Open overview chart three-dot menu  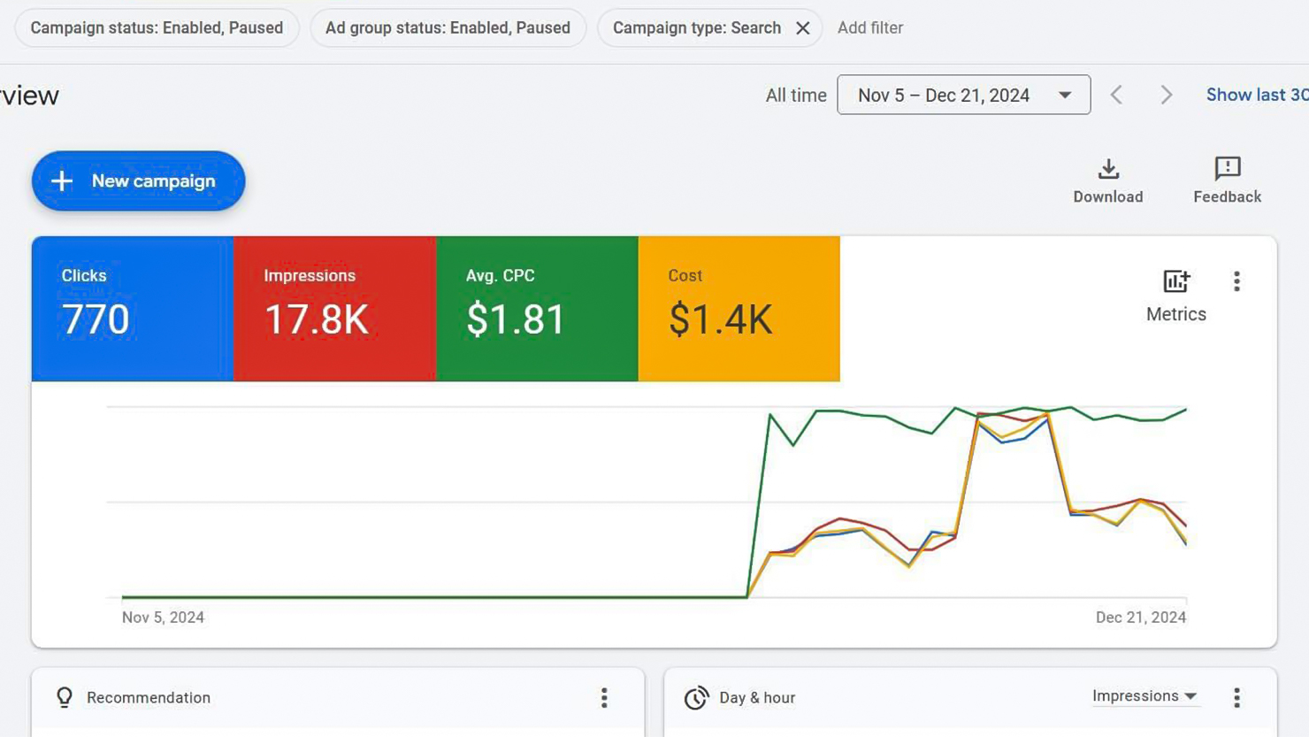point(1236,282)
